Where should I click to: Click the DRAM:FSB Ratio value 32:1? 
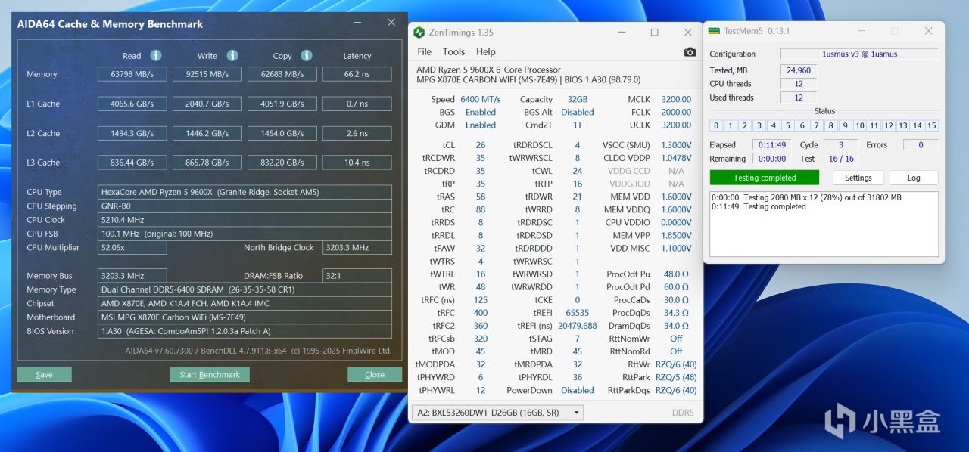(357, 276)
